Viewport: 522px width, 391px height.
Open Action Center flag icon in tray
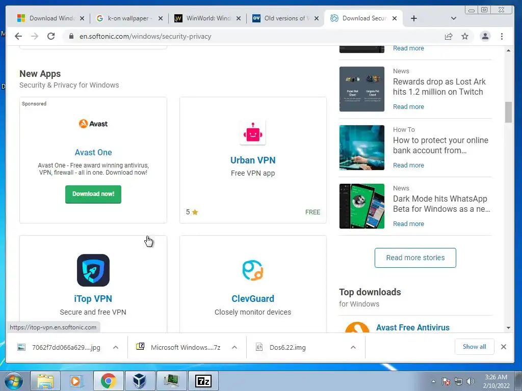446,381
